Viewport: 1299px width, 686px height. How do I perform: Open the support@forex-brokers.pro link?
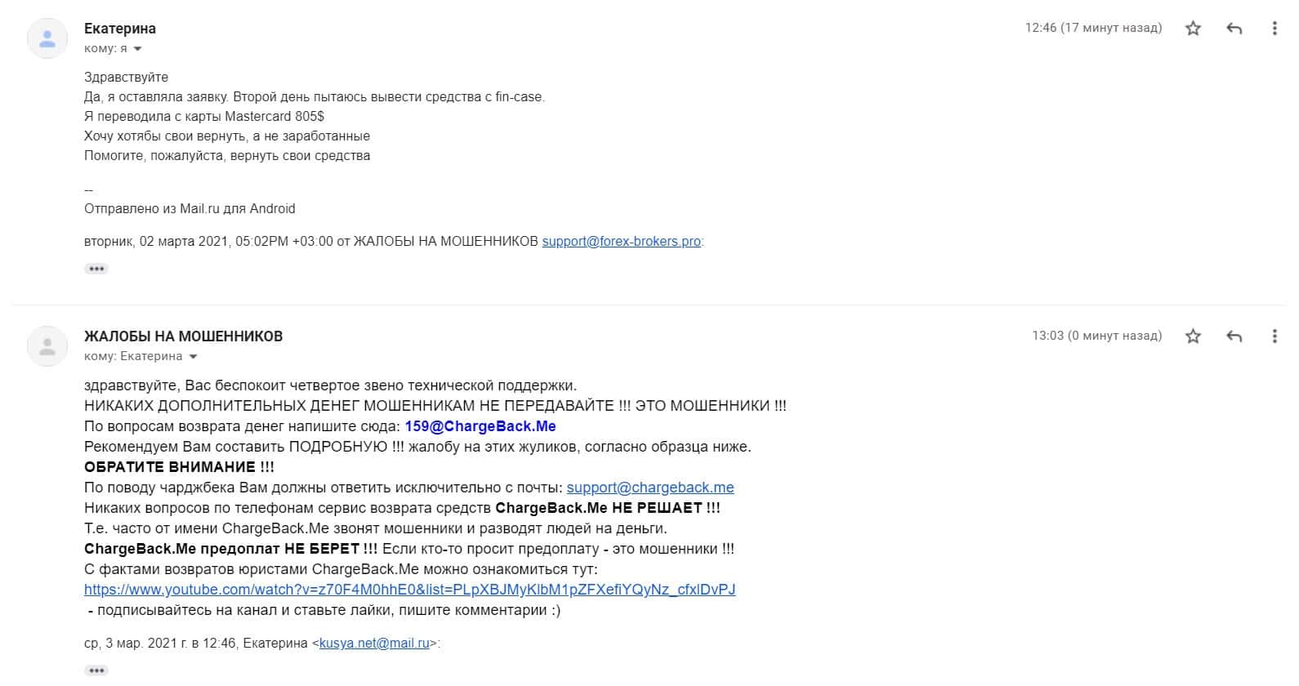622,242
